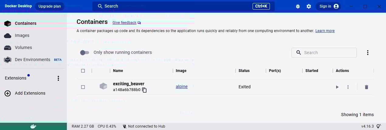Open the Settings gear icon
The image size is (386, 130).
point(309,6)
